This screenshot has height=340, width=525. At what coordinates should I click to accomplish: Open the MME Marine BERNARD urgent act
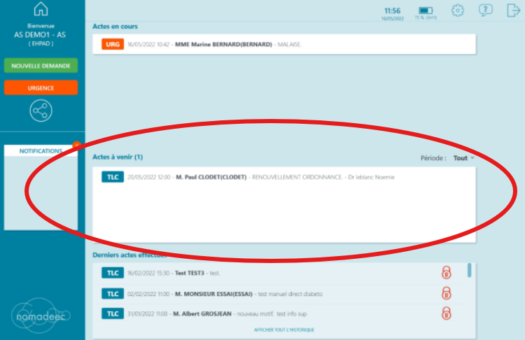284,44
